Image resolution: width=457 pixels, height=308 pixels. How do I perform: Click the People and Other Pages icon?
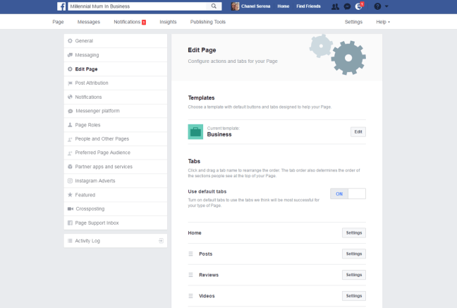pos(70,139)
